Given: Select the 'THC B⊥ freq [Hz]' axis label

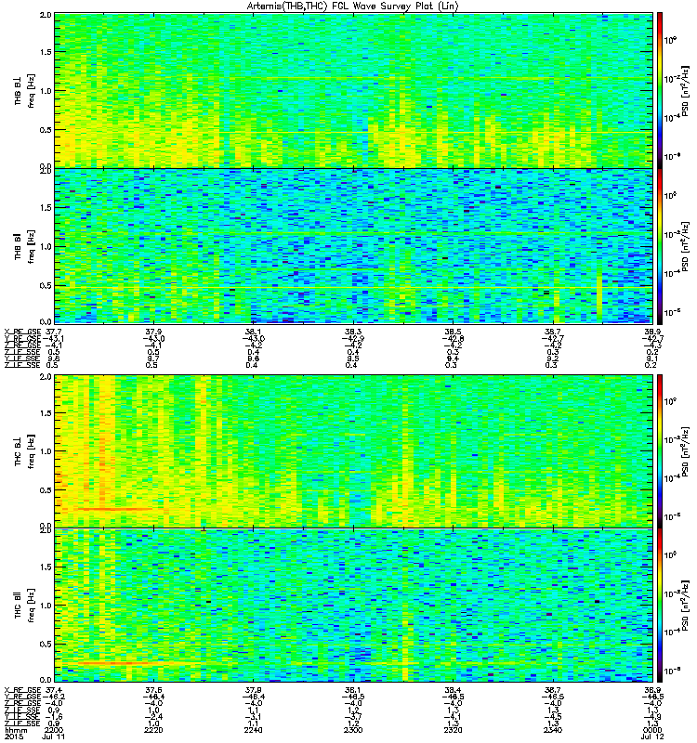Looking at the screenshot, I should pyautogui.click(x=24, y=451).
